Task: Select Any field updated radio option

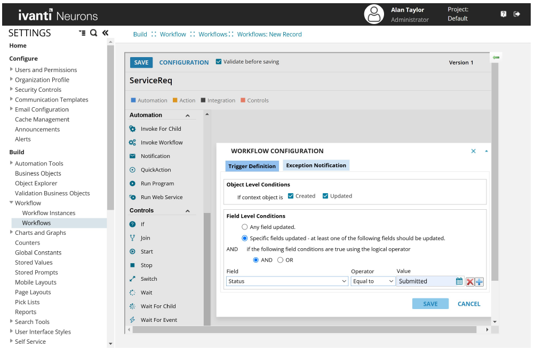Action: 245,227
